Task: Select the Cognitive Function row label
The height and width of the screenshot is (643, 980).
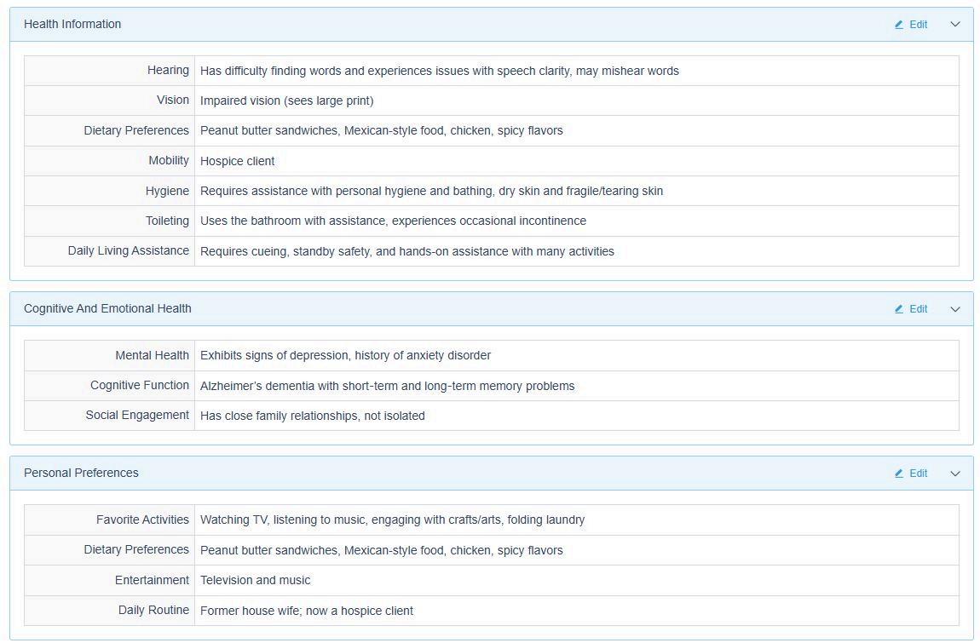Action: coord(140,385)
